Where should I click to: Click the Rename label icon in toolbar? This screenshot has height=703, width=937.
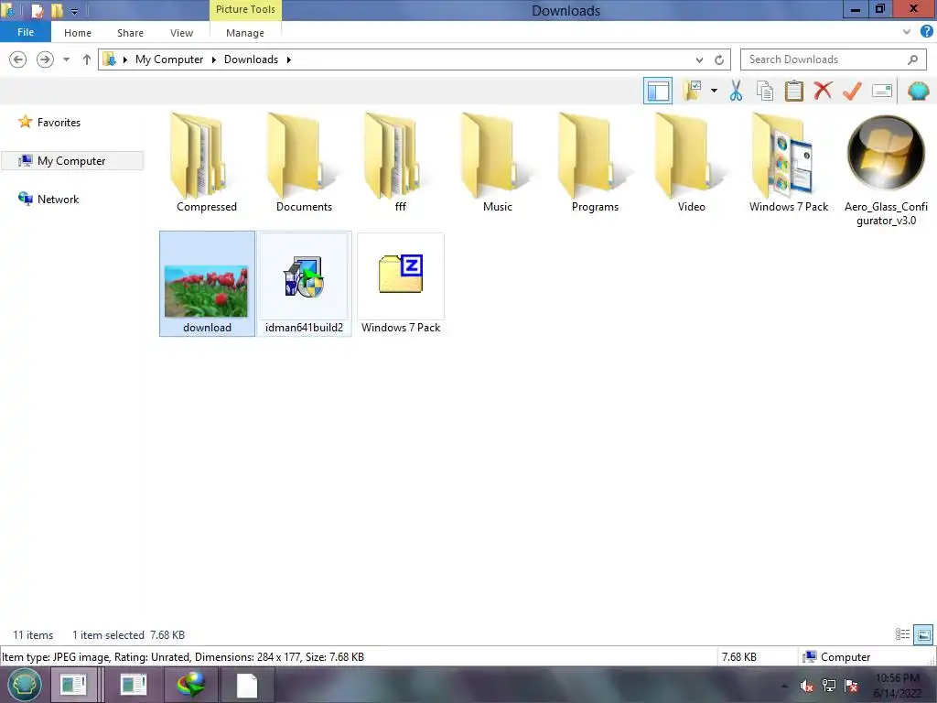(882, 91)
